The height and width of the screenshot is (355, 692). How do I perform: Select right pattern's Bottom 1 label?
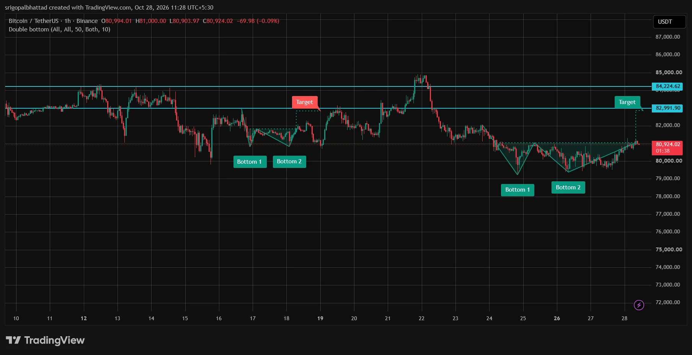517,190
